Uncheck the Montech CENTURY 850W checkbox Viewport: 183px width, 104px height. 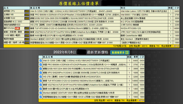(x=40, y=93)
